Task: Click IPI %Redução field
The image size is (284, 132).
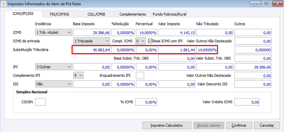Action: tap(123, 67)
